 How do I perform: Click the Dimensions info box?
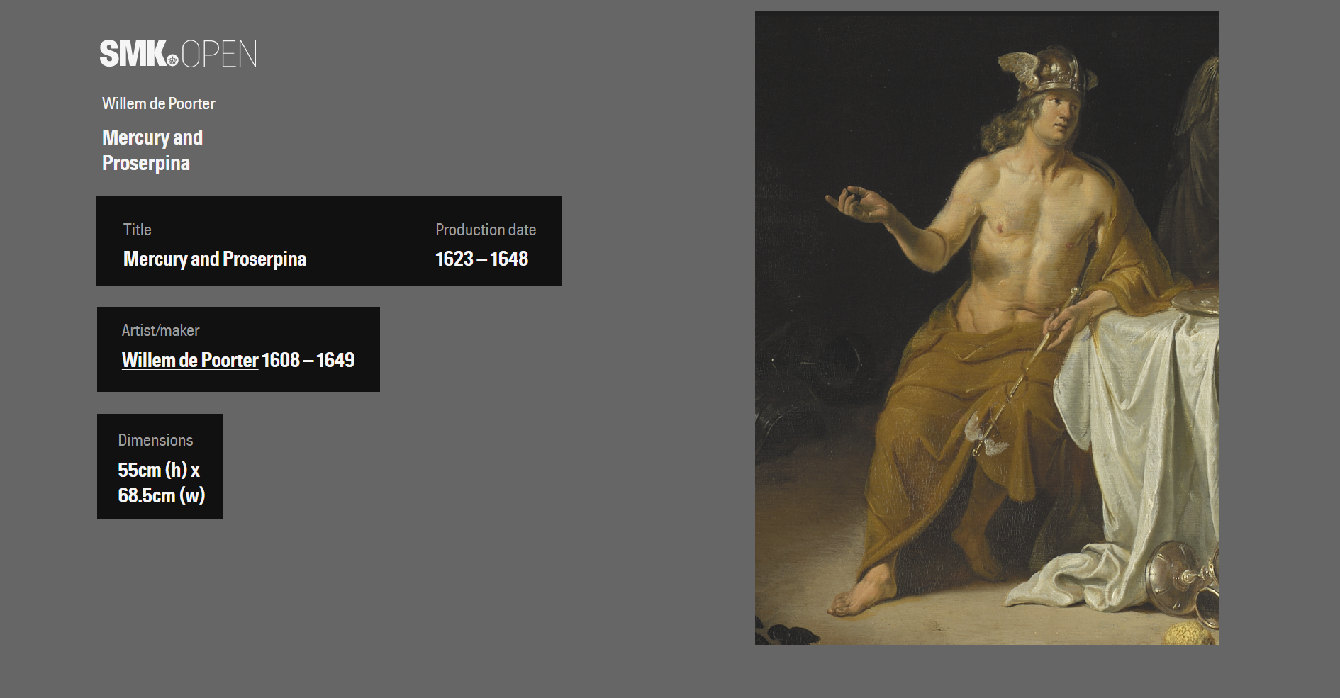(x=160, y=466)
